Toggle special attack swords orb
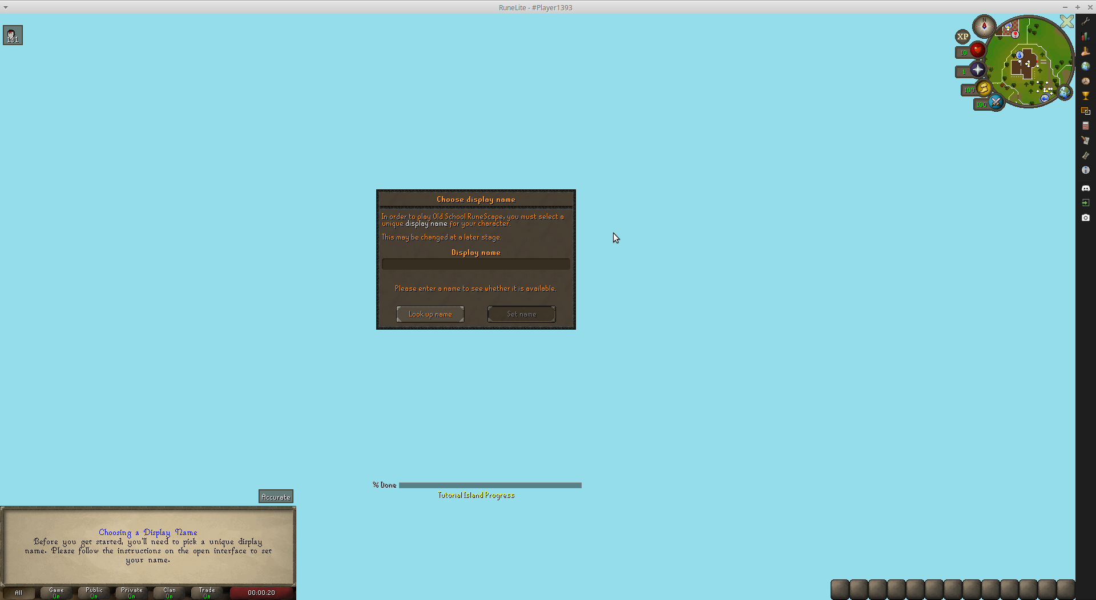The width and height of the screenshot is (1096, 600). 996,103
